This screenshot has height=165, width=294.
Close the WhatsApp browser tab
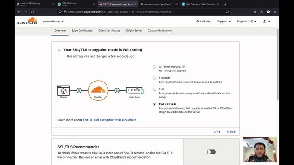pos(94,4)
